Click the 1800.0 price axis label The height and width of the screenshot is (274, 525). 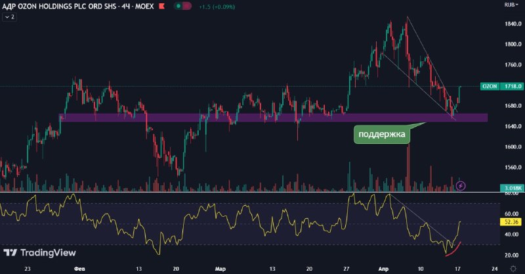[513, 44]
